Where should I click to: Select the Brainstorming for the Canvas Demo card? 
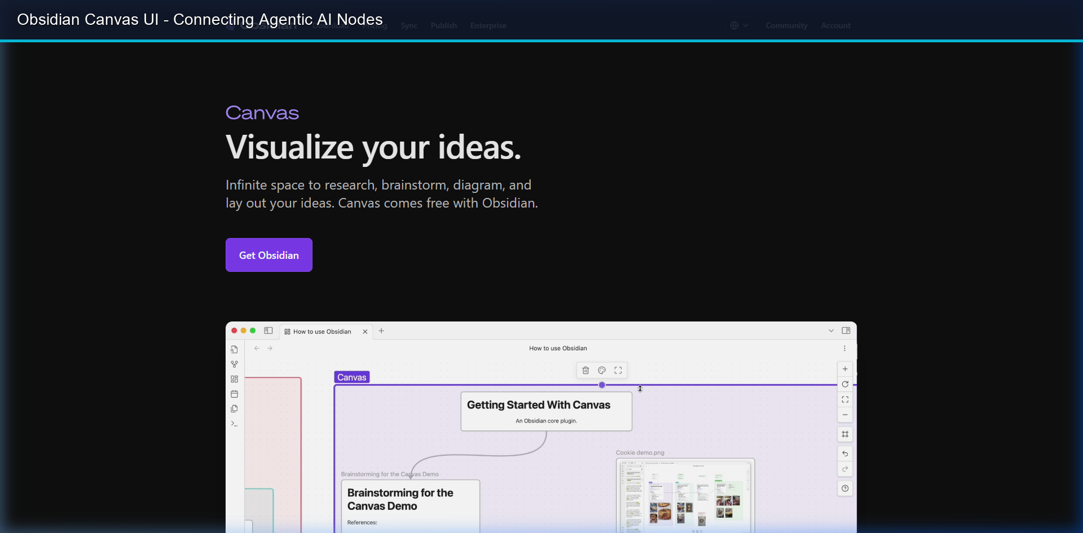(x=411, y=506)
